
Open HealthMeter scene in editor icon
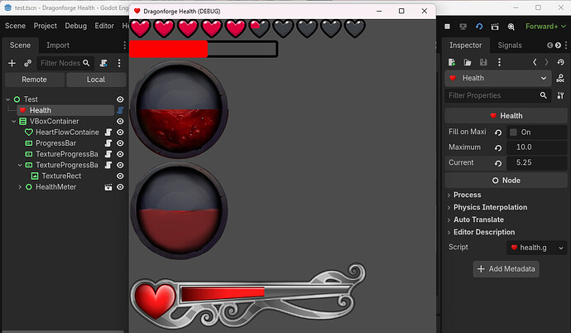coord(108,187)
